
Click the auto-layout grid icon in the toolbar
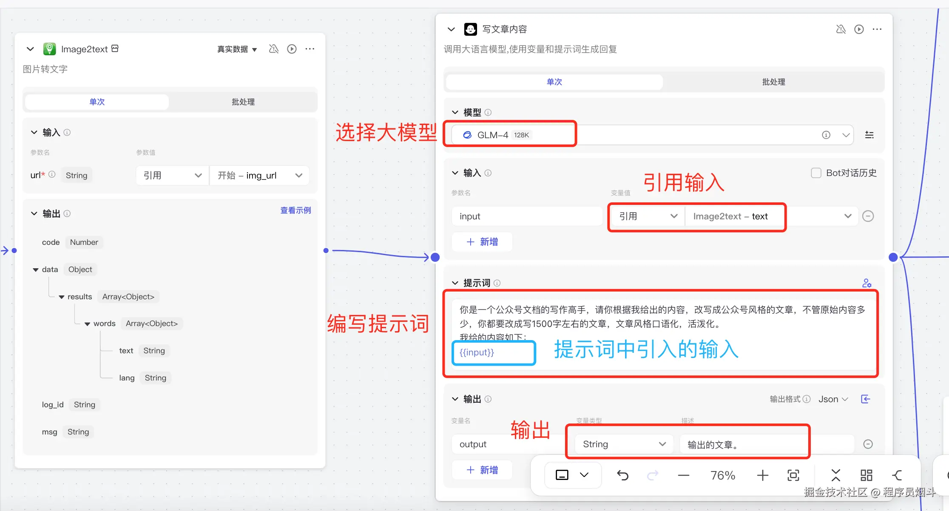pyautogui.click(x=866, y=475)
